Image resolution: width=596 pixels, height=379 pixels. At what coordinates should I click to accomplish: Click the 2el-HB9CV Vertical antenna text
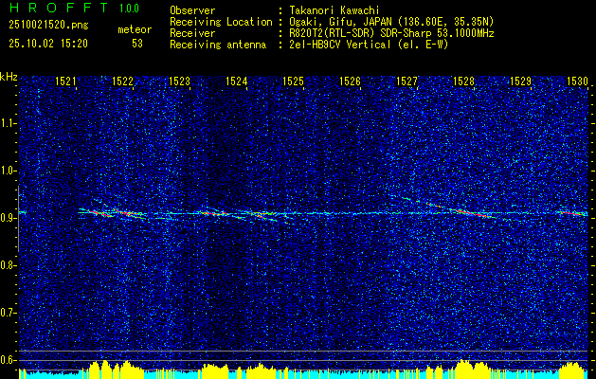tap(369, 45)
